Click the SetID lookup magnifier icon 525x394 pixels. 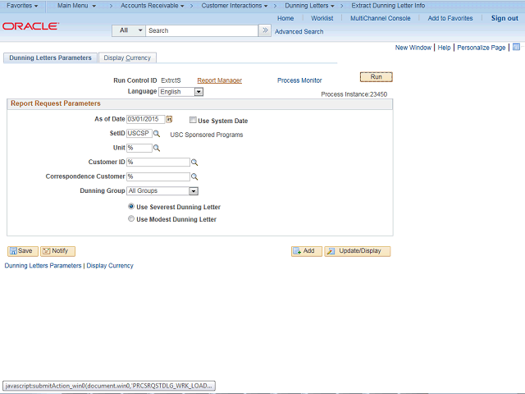[157, 134]
